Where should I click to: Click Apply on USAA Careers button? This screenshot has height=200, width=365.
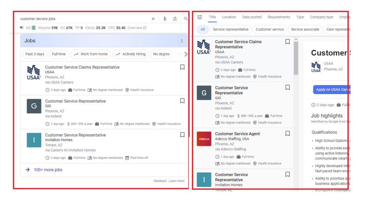[331, 90]
